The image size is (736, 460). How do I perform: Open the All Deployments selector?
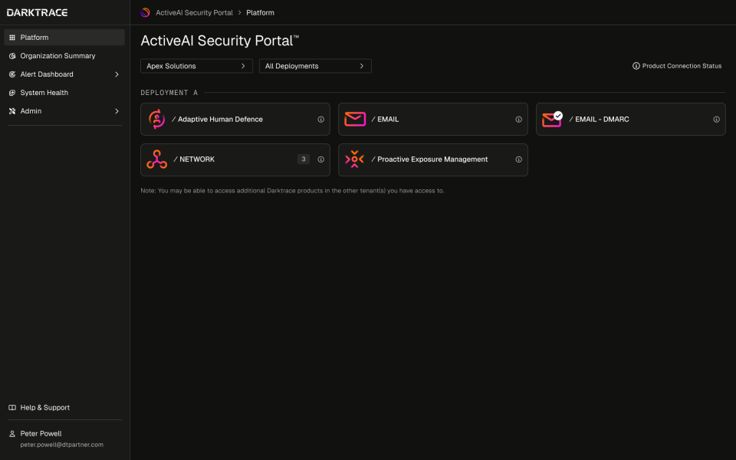point(314,66)
